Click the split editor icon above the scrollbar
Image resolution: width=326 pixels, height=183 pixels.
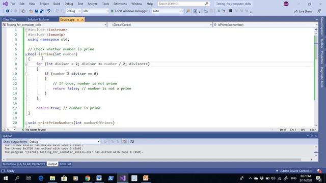316,29
